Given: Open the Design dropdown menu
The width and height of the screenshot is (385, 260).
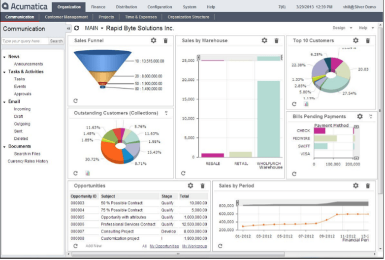Looking at the screenshot, I should pos(342,28).
